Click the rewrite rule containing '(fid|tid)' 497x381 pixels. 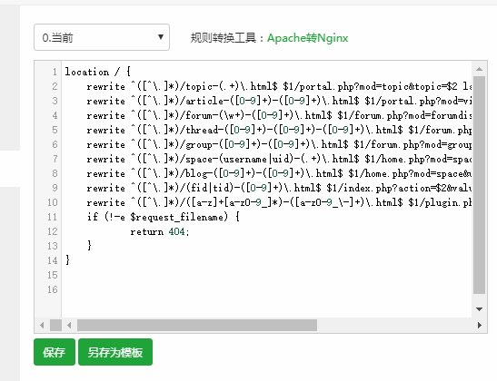(279, 189)
